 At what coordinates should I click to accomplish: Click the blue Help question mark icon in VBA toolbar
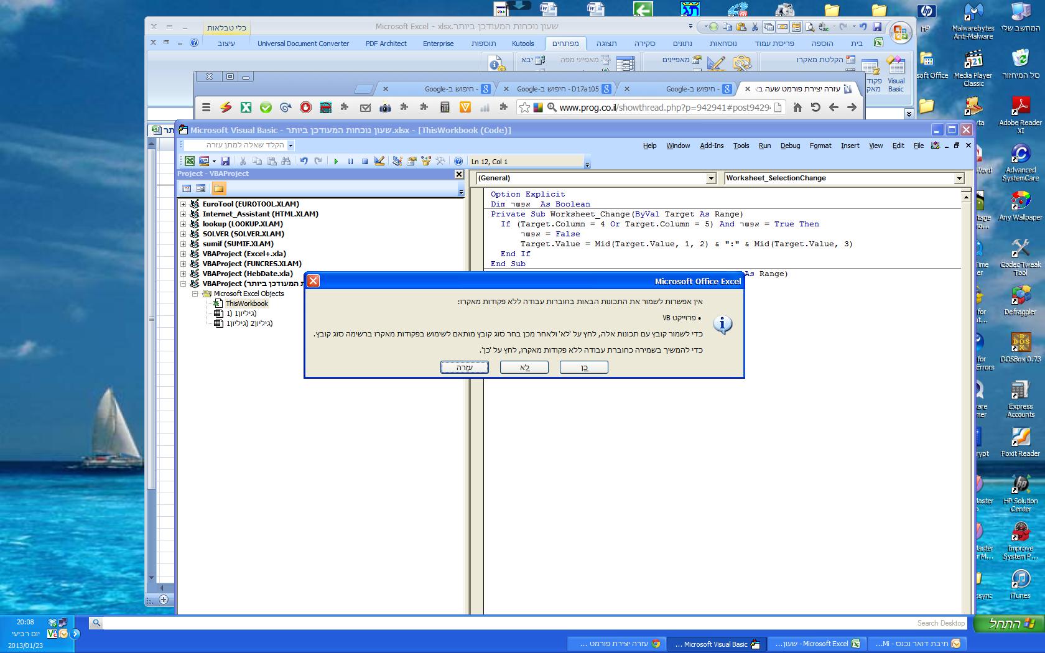click(458, 161)
